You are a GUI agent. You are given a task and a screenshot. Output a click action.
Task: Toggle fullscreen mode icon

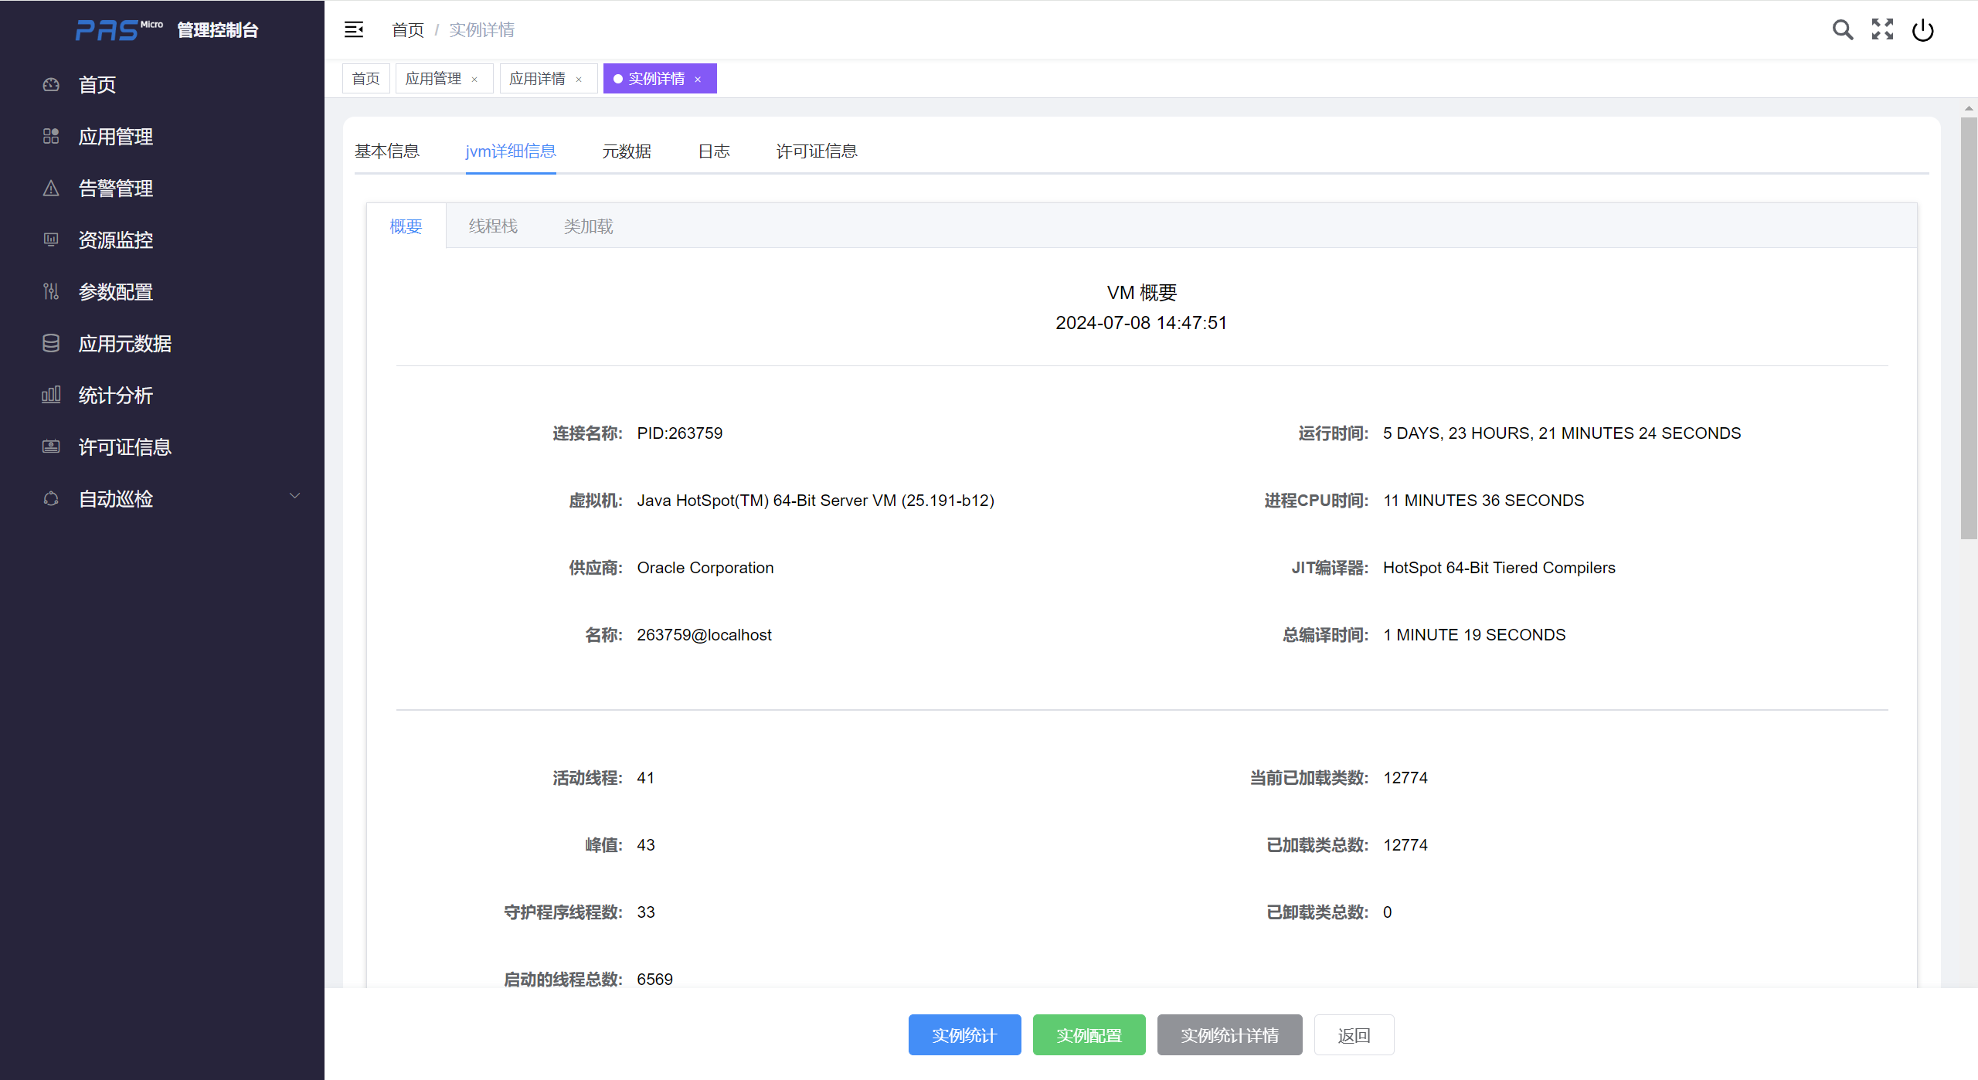[x=1882, y=30]
